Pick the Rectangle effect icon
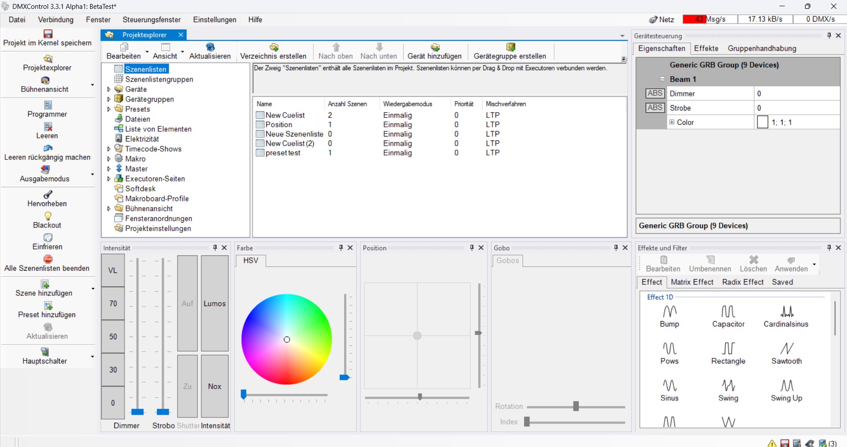This screenshot has height=447, width=847. point(728,349)
